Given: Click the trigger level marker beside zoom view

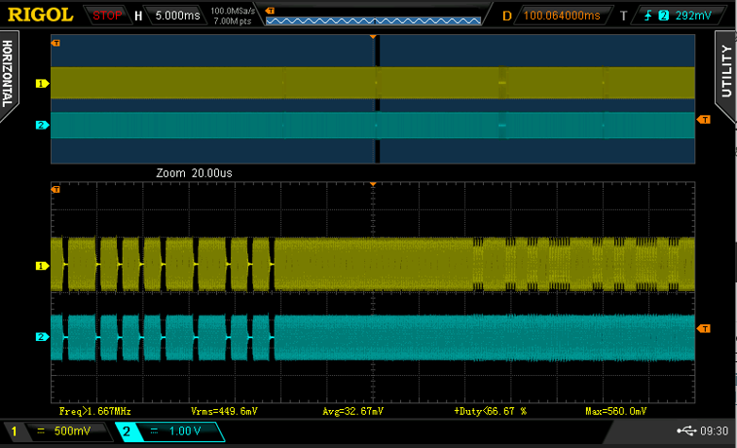Looking at the screenshot, I should pyautogui.click(x=704, y=328).
